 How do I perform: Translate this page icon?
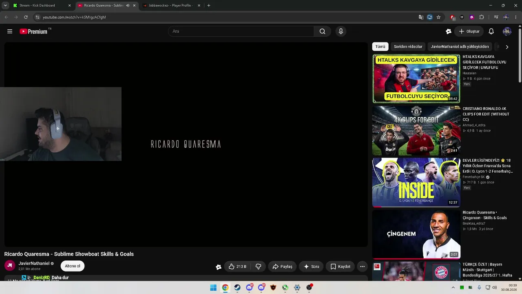[421, 17]
